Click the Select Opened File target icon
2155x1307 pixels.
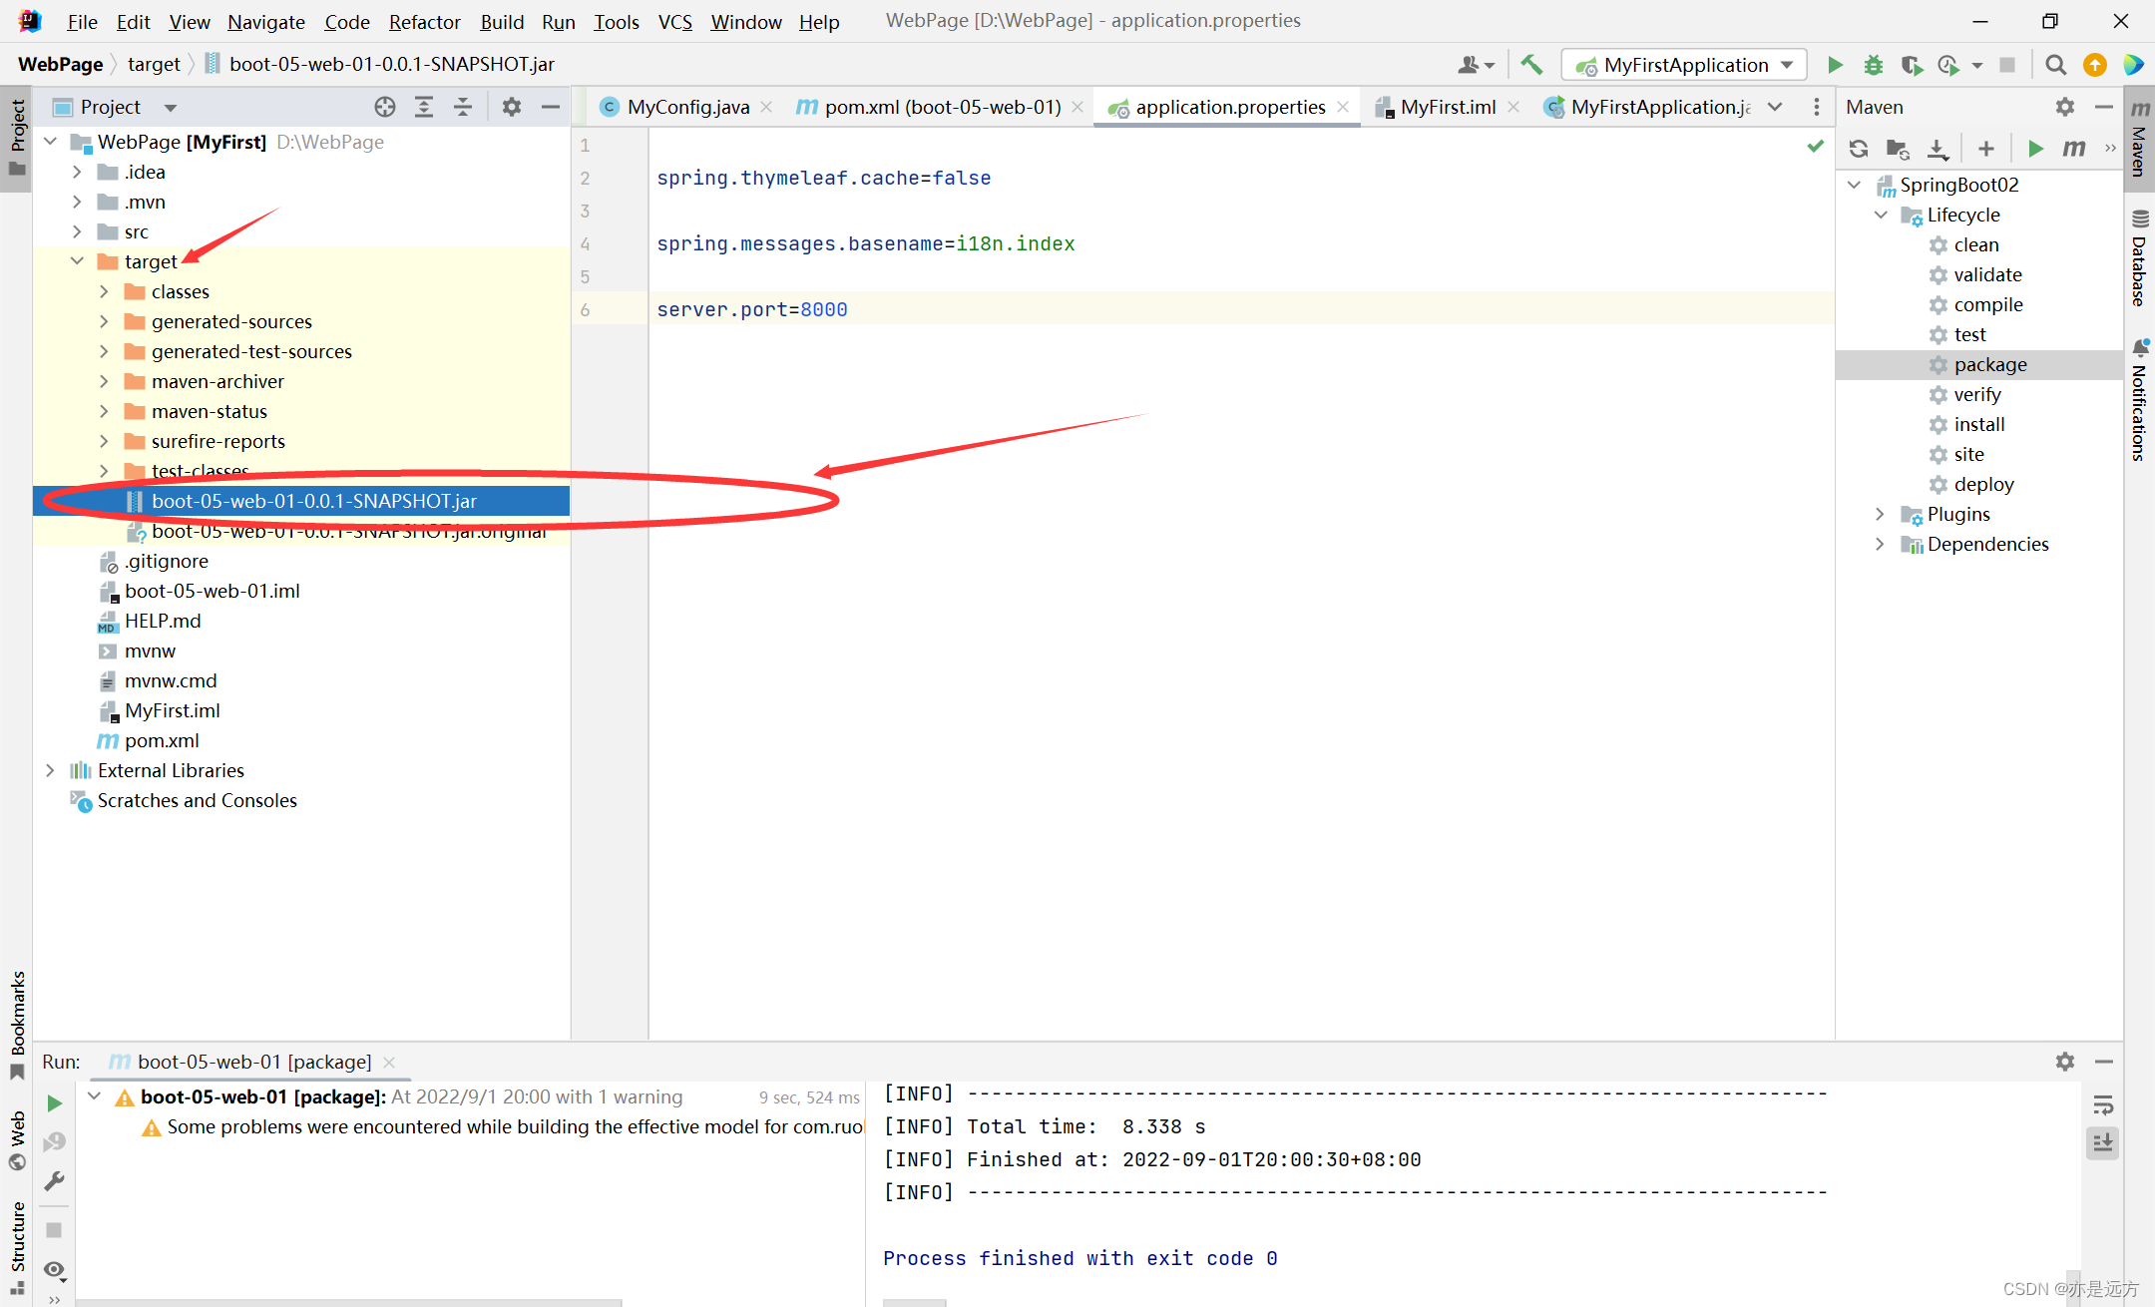pyautogui.click(x=385, y=107)
